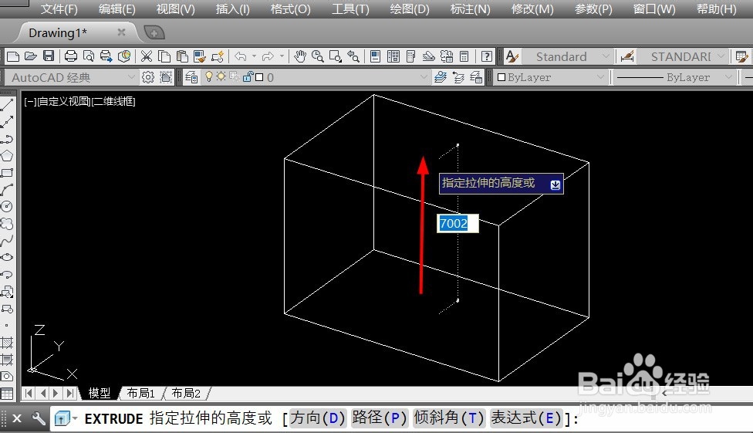Viewport: 753px width, 433px height.
Task: Click the Zoom Previous icon
Action: click(x=353, y=56)
